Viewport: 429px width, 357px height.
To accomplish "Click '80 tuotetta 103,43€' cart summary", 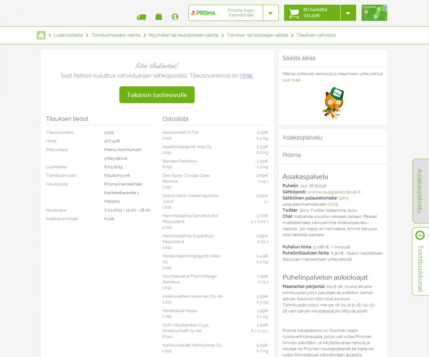I will tap(315, 12).
